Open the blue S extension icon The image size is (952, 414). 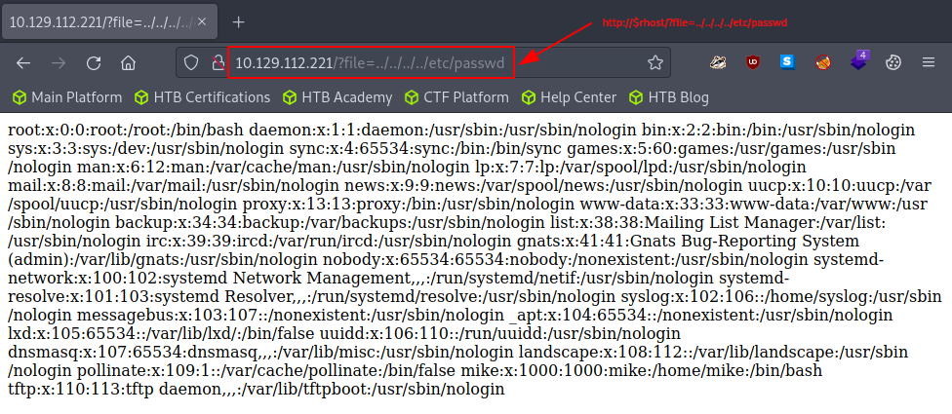[x=787, y=62]
